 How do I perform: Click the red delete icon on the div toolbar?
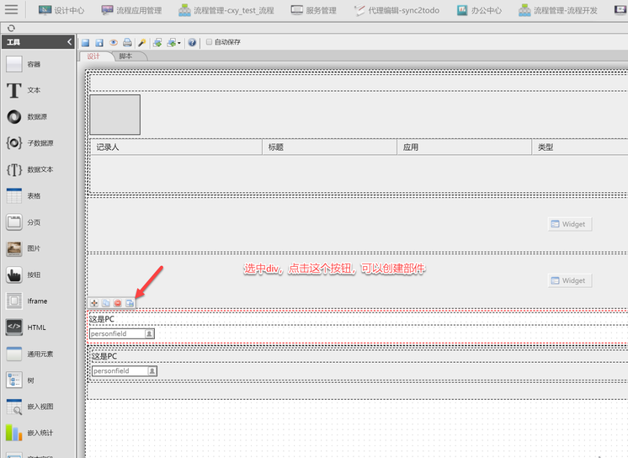tap(118, 303)
